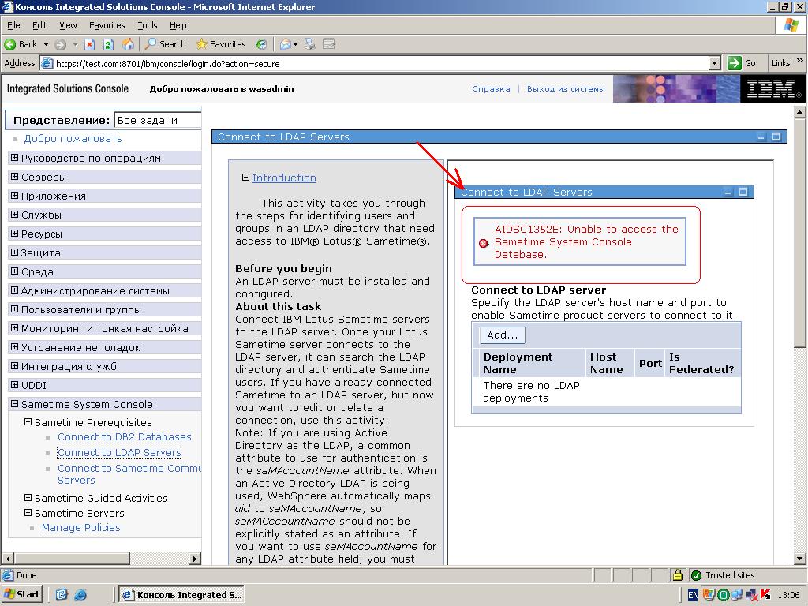
Task: Open the Представление view dropdown
Action: point(158,120)
